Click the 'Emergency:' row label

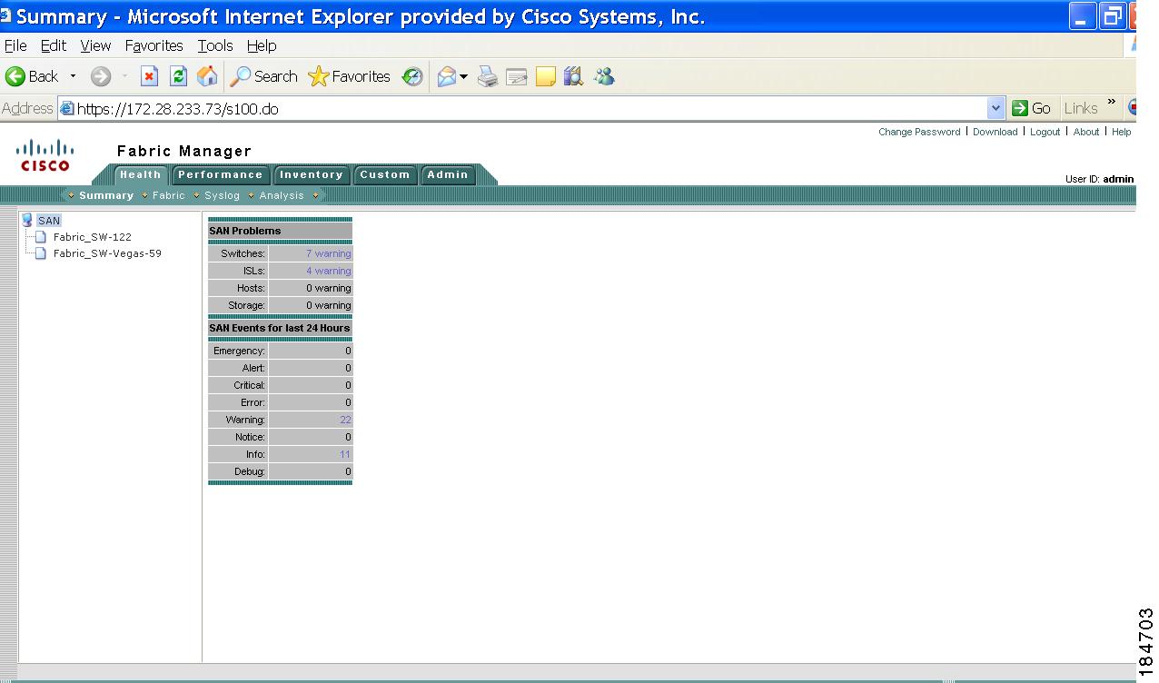[239, 351]
